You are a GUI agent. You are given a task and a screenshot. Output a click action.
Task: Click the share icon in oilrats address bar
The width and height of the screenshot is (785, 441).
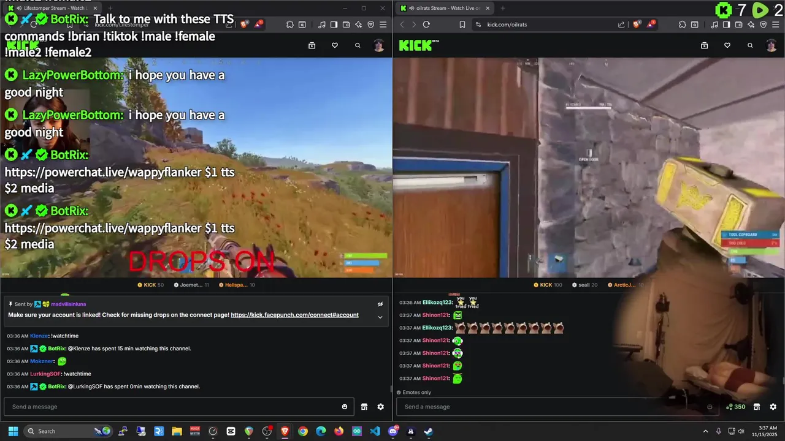click(x=621, y=24)
